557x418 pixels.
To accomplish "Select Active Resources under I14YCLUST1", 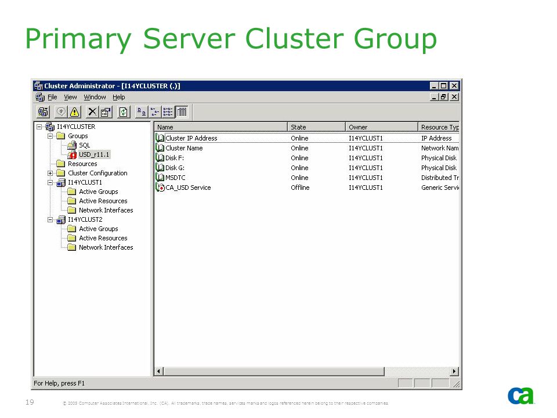I will point(103,201).
